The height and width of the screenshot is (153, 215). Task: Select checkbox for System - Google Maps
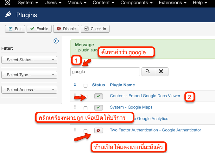[85, 108]
